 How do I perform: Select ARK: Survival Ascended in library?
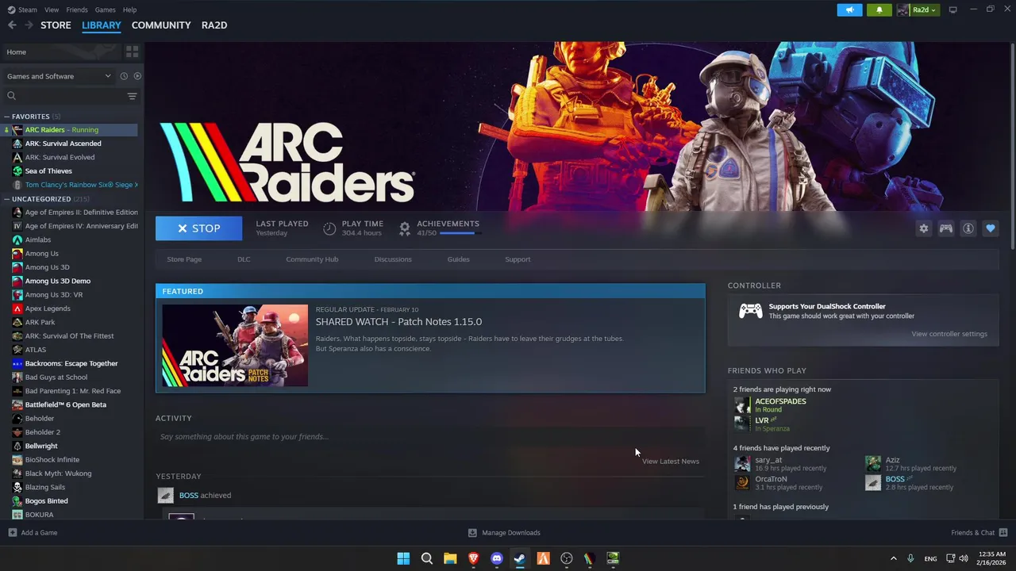click(63, 144)
